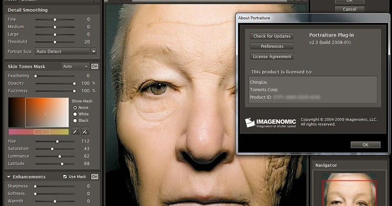The height and width of the screenshot is (206, 392).
Task: Adjust the Luminance slider handle
Action: click(60, 156)
